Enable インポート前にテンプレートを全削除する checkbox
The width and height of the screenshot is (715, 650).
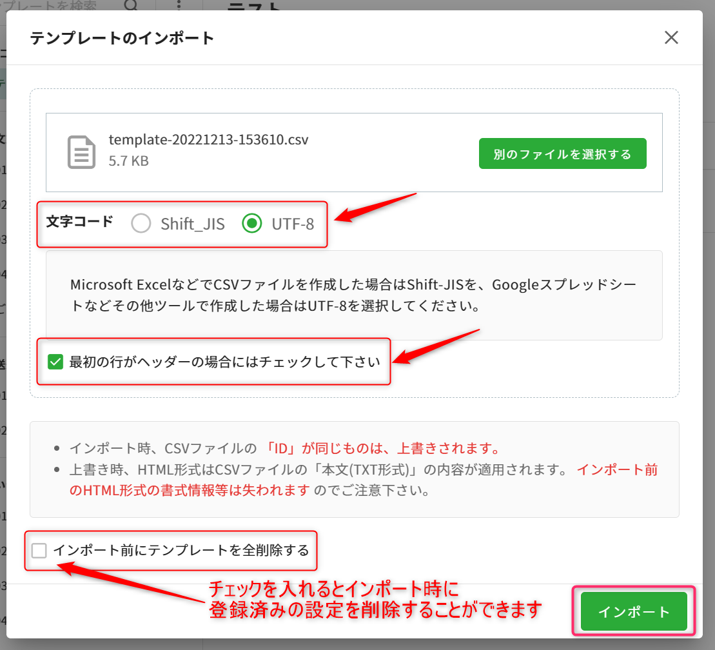[x=40, y=551]
